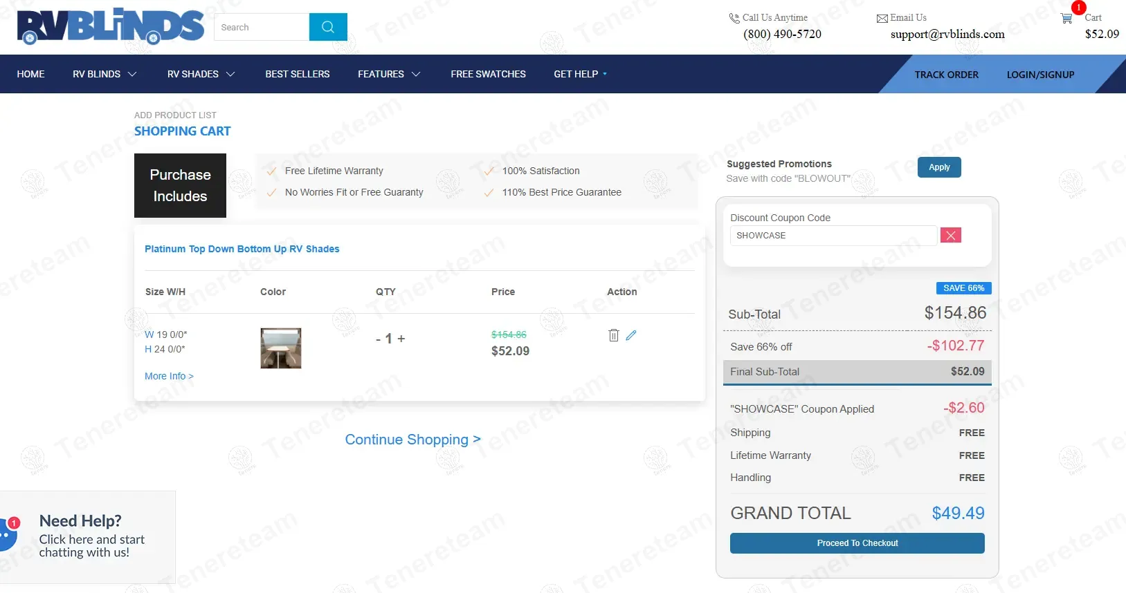The width and height of the screenshot is (1126, 593).
Task: Expand the Features dropdown menu
Action: point(389,74)
